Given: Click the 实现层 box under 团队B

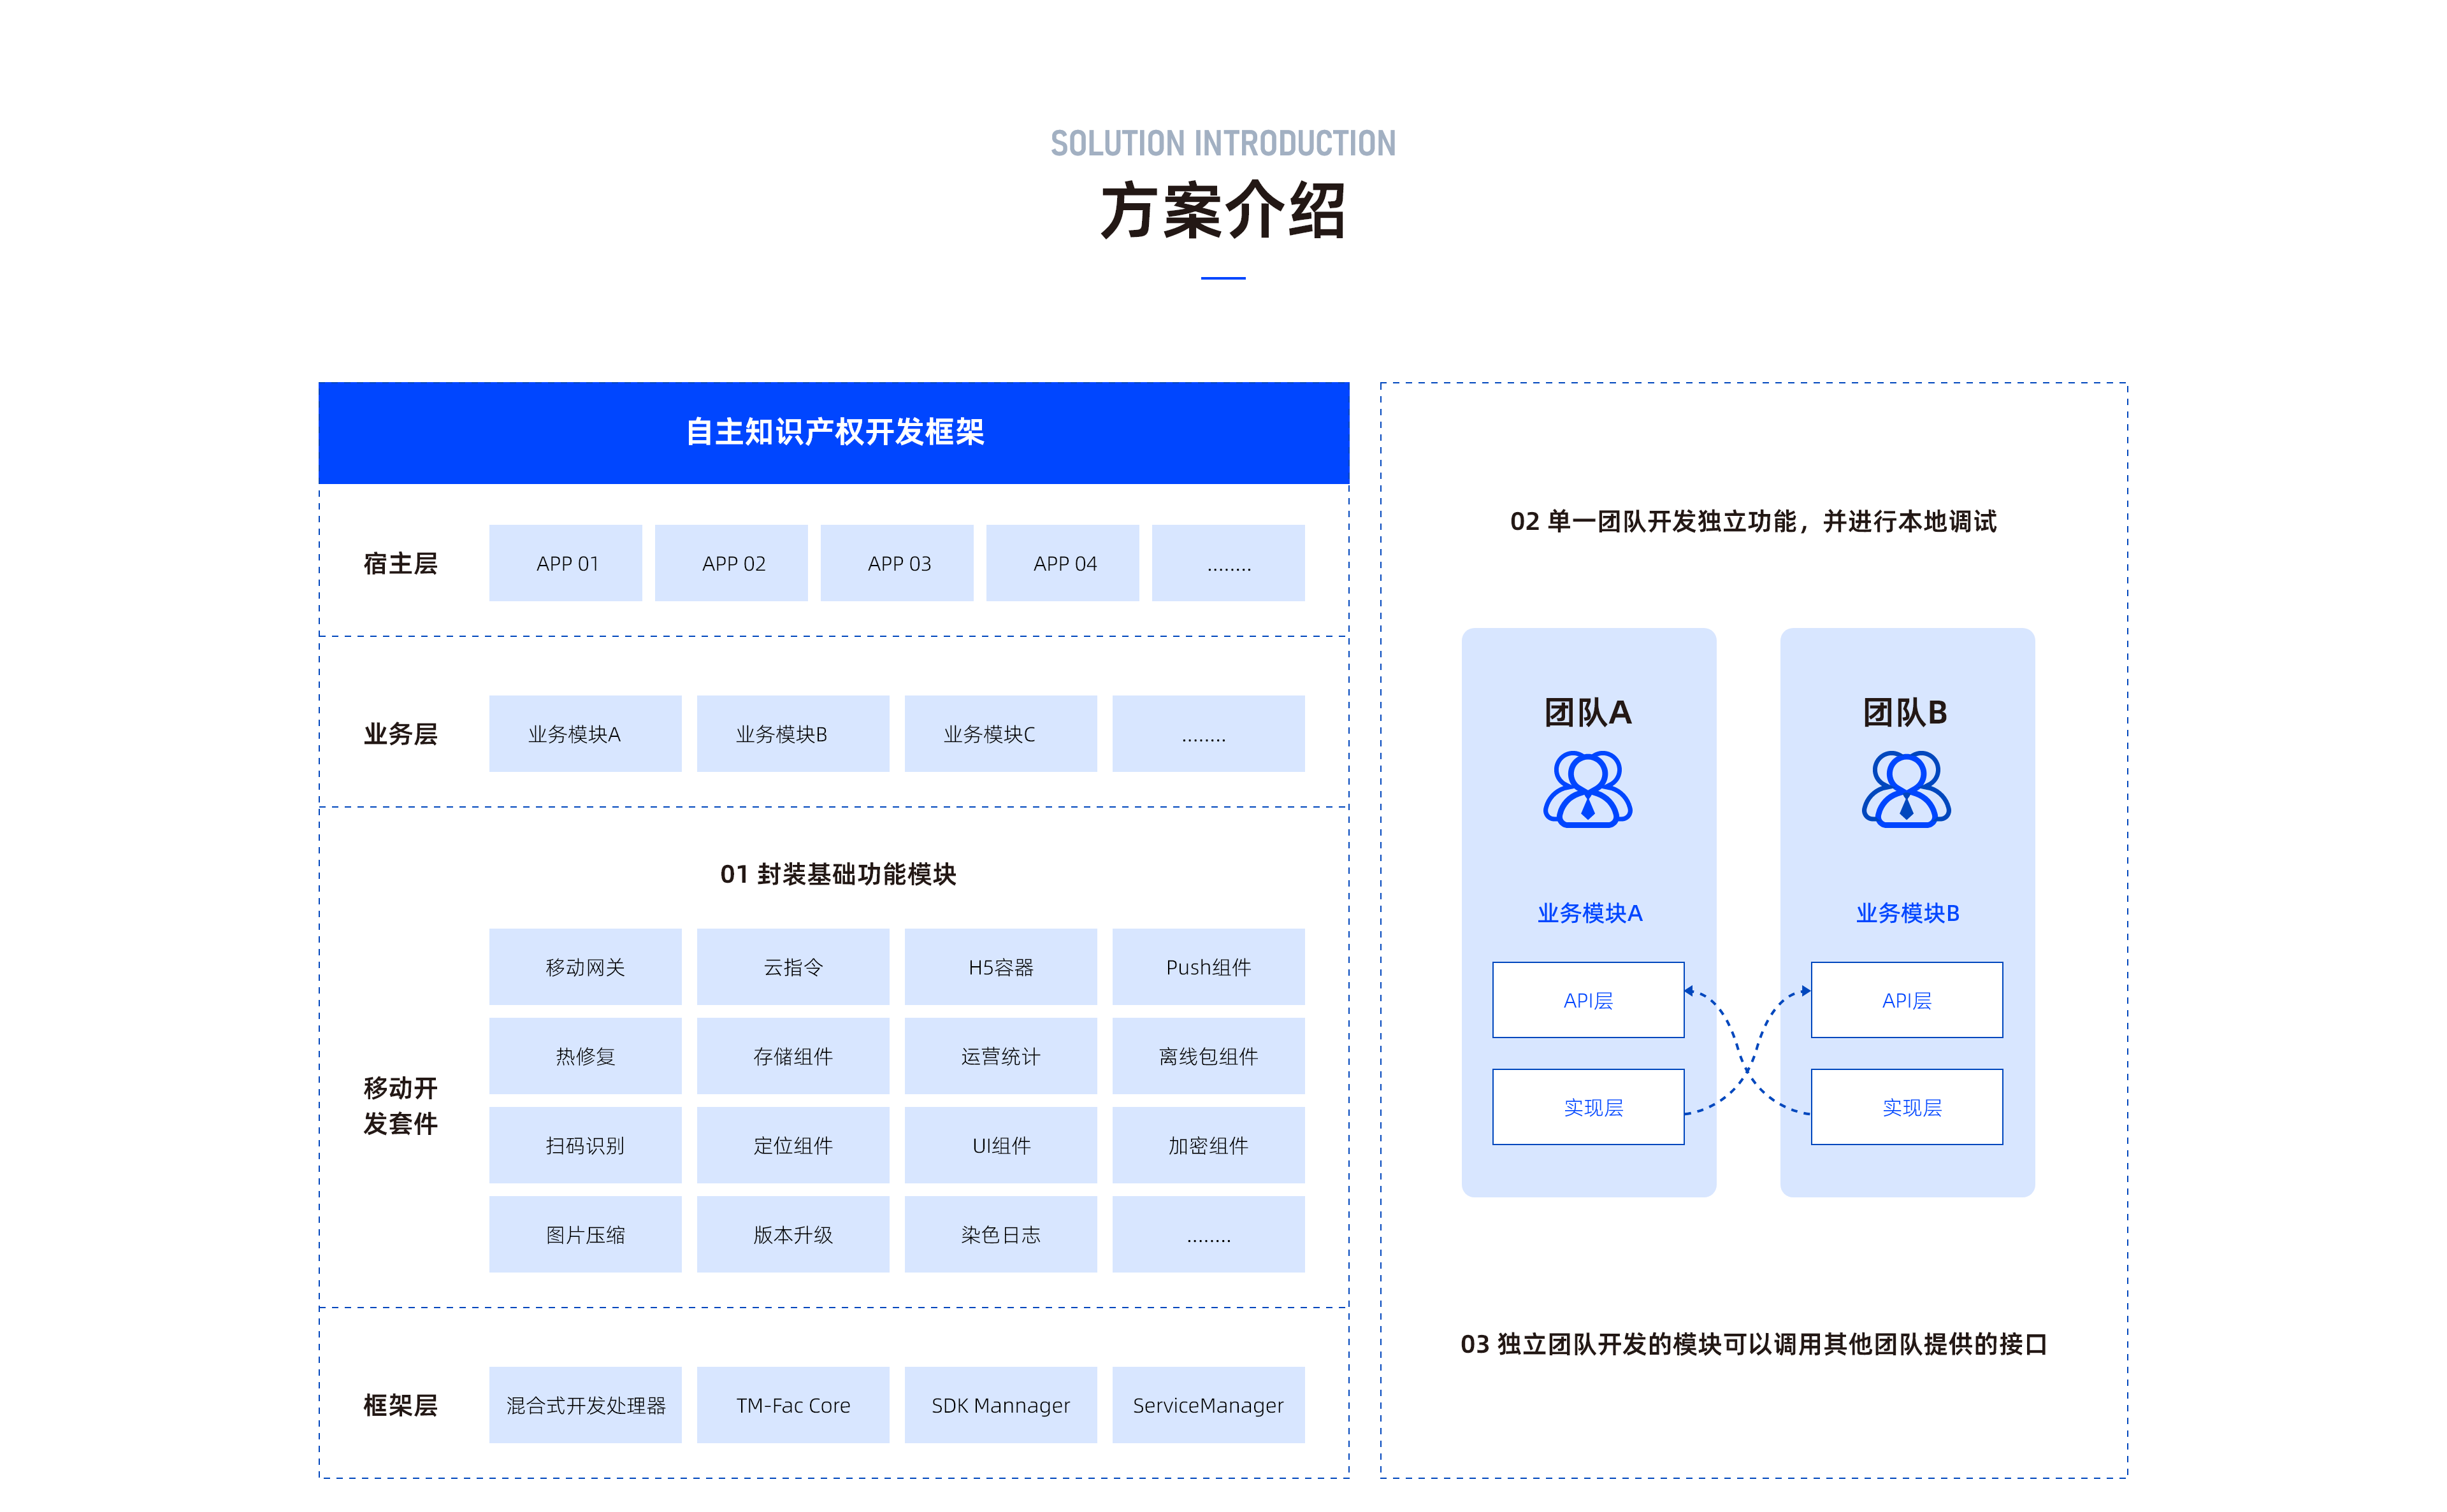Looking at the screenshot, I should (1907, 1107).
